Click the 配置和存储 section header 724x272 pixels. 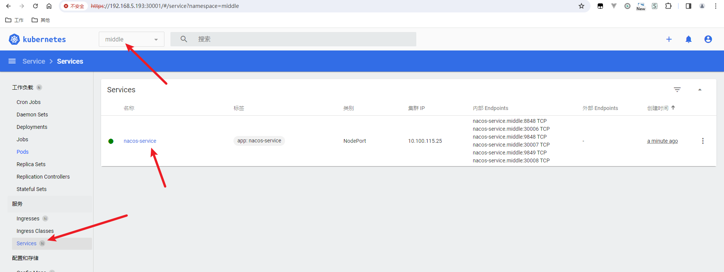25,258
